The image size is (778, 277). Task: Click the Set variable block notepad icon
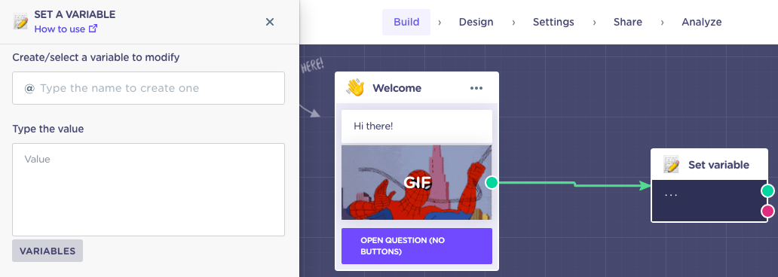click(x=671, y=165)
